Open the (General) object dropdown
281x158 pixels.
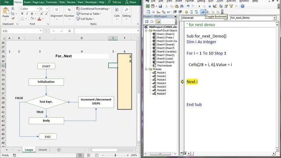coord(204,18)
